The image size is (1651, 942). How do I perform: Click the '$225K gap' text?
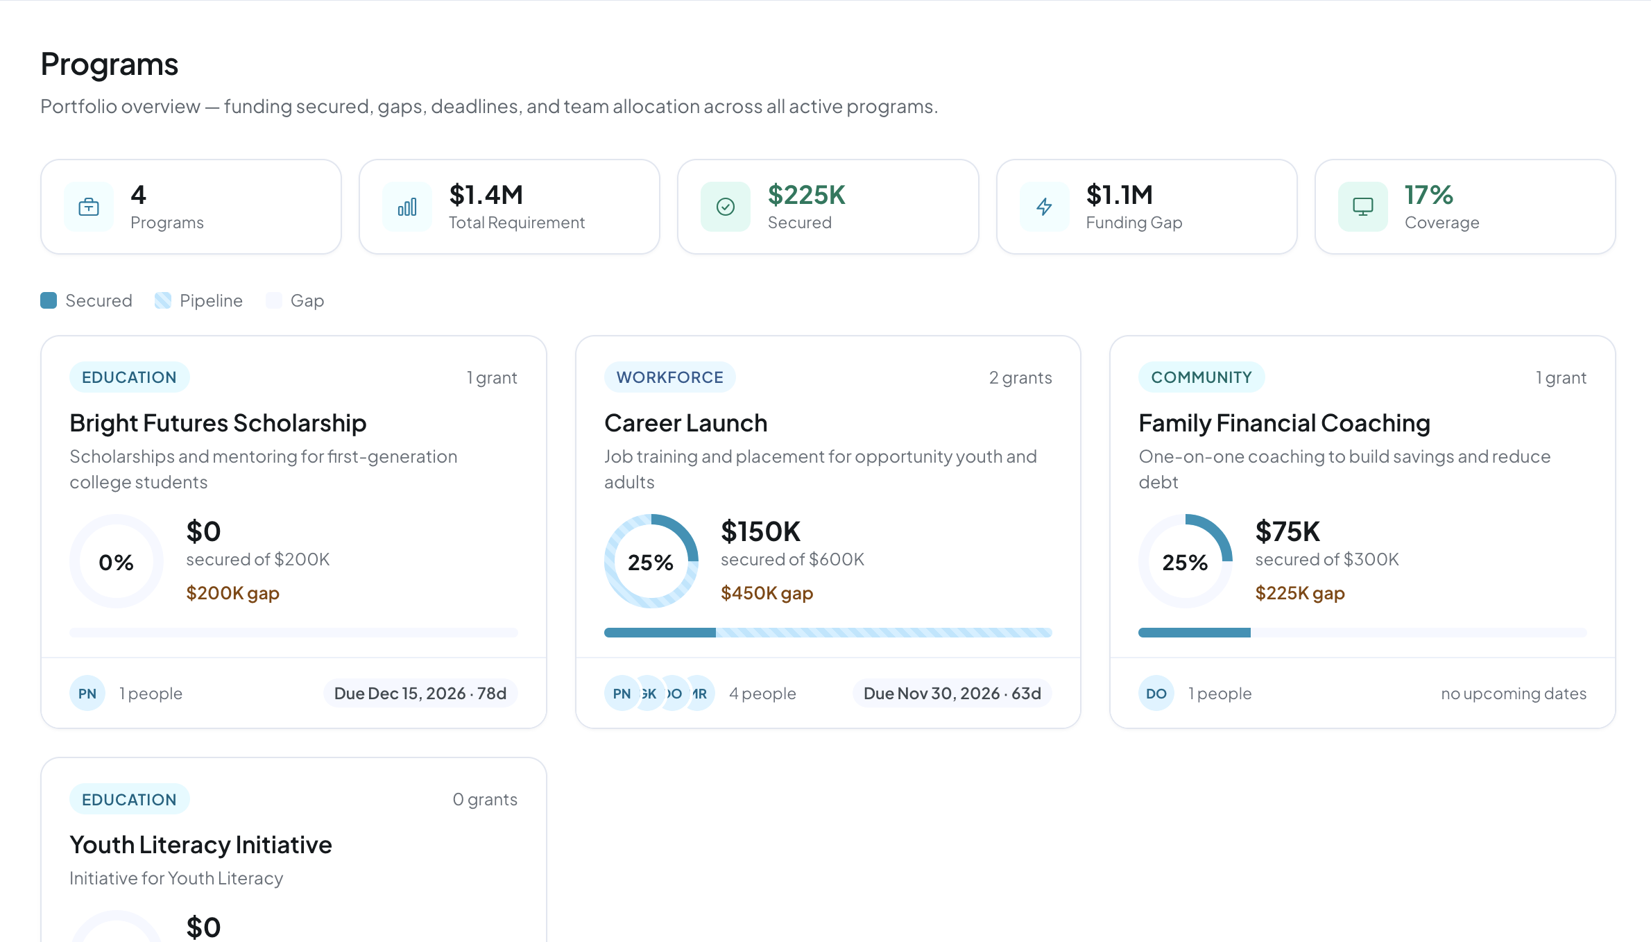click(1300, 593)
